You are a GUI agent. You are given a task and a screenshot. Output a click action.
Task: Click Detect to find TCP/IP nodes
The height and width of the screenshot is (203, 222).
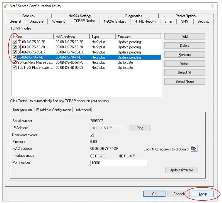click(x=185, y=64)
